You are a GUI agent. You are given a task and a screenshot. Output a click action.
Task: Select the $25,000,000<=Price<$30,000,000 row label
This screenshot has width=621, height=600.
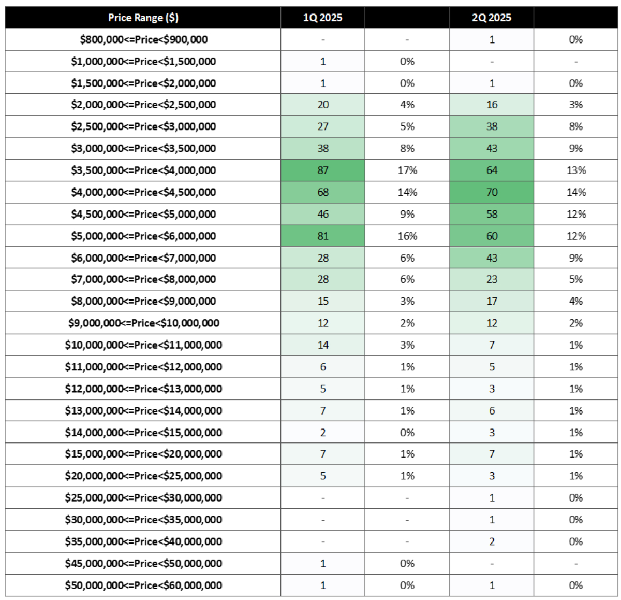[x=143, y=498]
